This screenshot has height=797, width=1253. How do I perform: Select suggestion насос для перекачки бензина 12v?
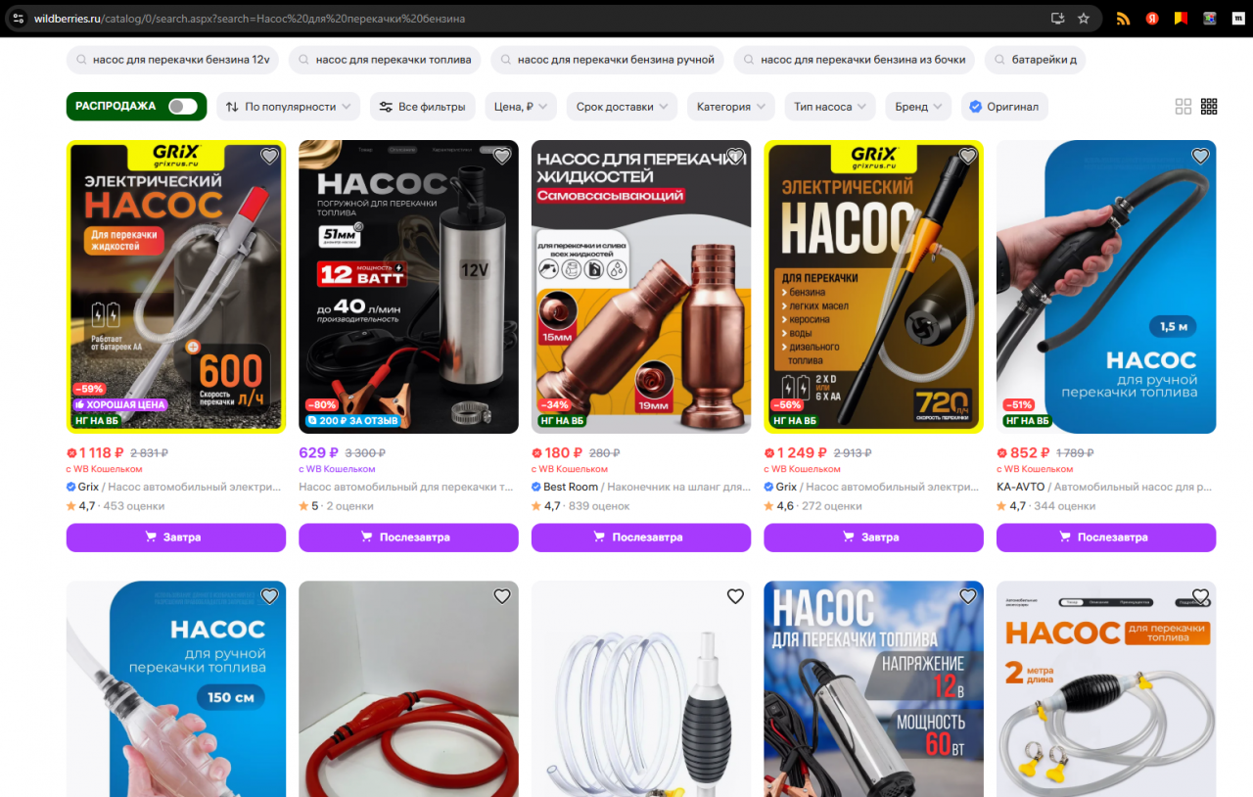pyautogui.click(x=172, y=60)
